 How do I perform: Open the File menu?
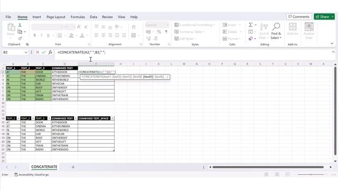pyautogui.click(x=8, y=17)
